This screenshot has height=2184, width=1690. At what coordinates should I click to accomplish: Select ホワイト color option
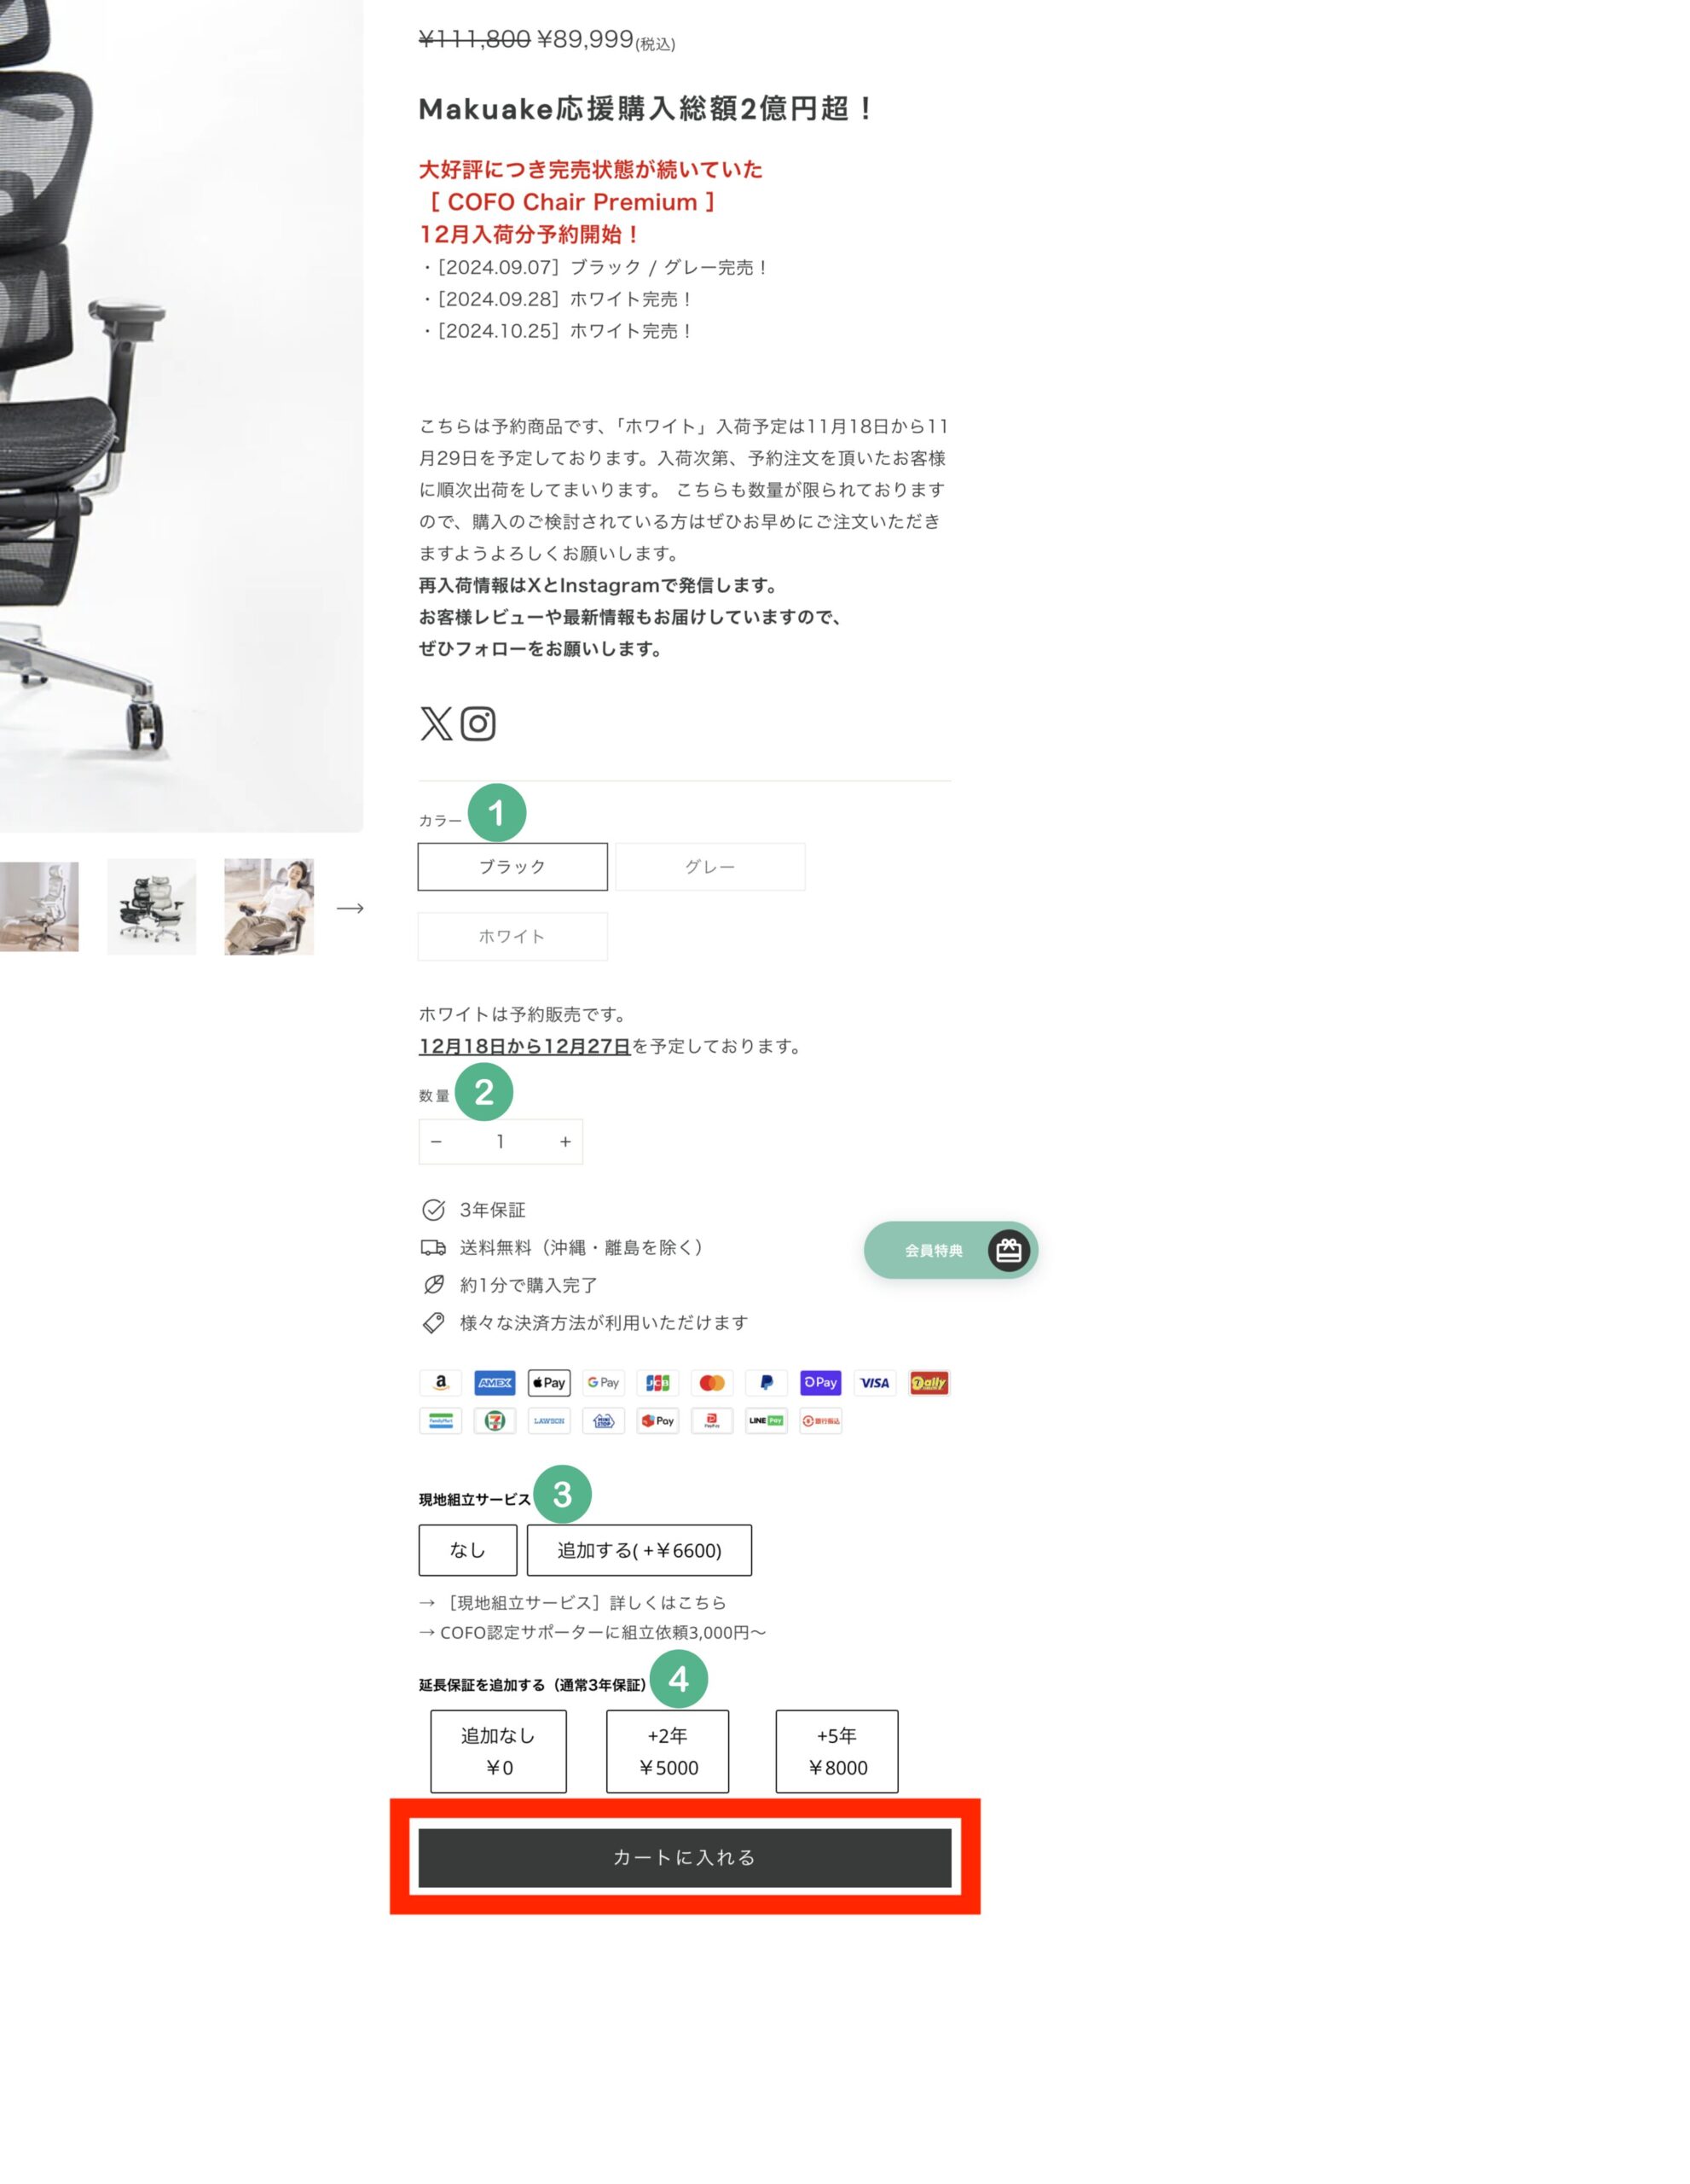(x=512, y=936)
